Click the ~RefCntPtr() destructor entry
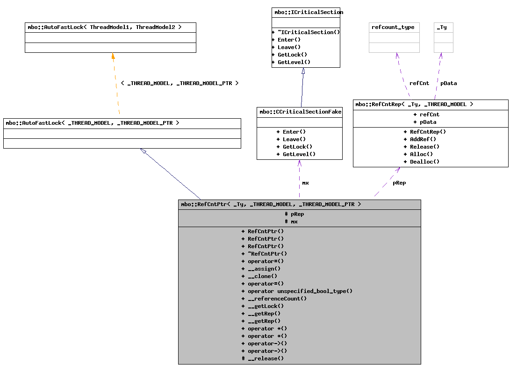 click(x=266, y=253)
